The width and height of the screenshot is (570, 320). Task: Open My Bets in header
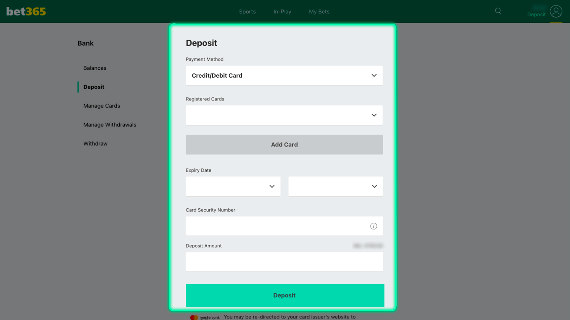(319, 12)
